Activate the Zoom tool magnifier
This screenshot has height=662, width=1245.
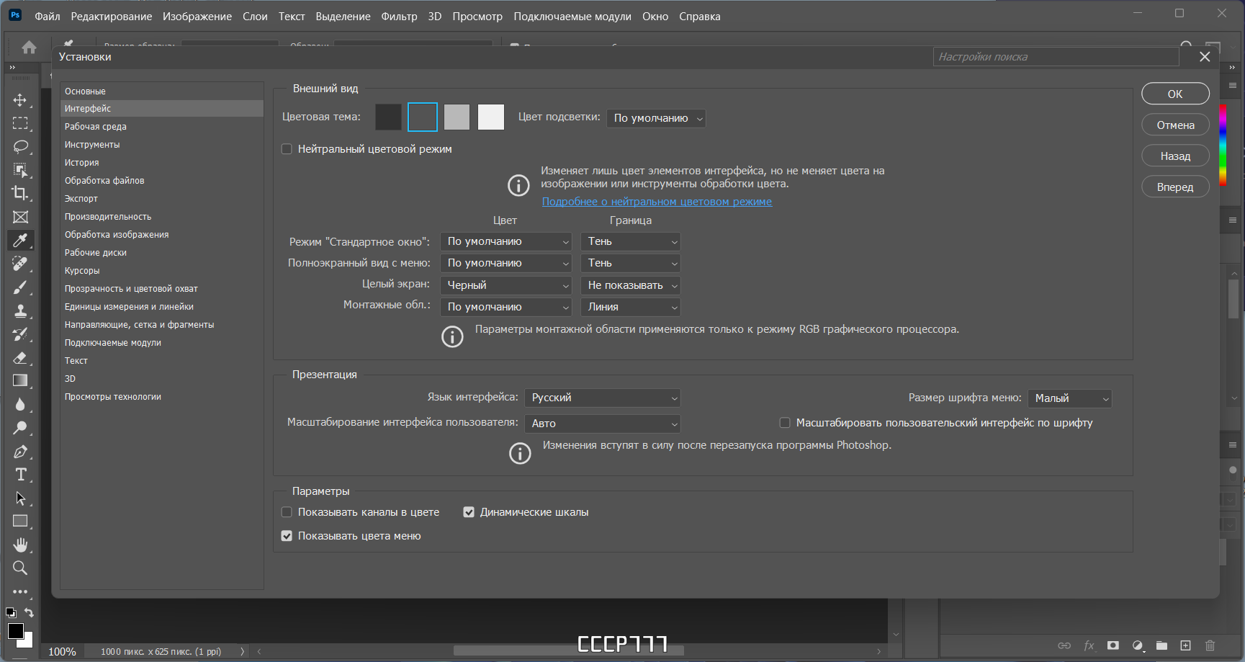click(20, 568)
